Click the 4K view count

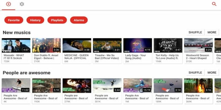[x=5, y=101]
